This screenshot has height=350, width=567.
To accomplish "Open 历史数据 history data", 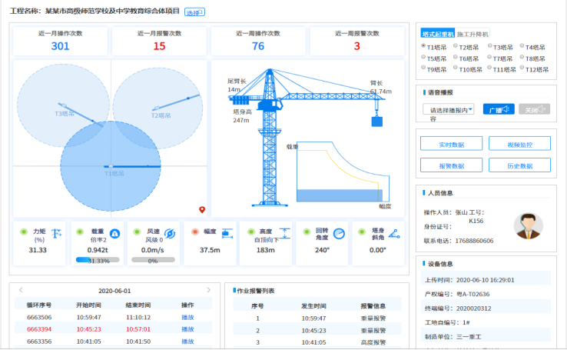I will click(x=519, y=165).
